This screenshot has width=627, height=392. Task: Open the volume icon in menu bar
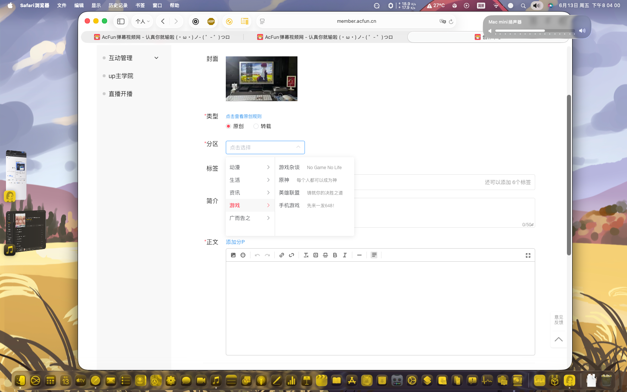click(537, 6)
